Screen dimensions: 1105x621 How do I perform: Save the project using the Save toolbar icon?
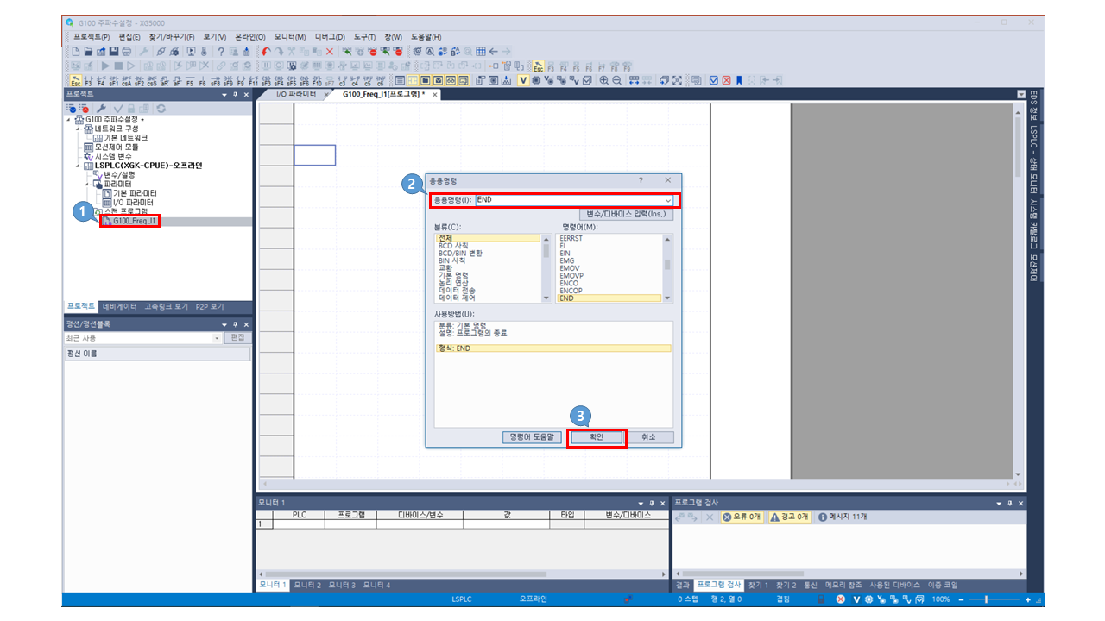coord(114,52)
